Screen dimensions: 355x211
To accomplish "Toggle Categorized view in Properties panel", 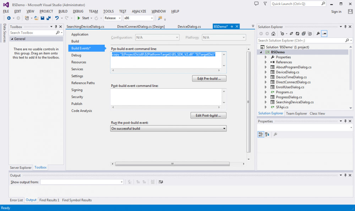I will coord(261,134).
